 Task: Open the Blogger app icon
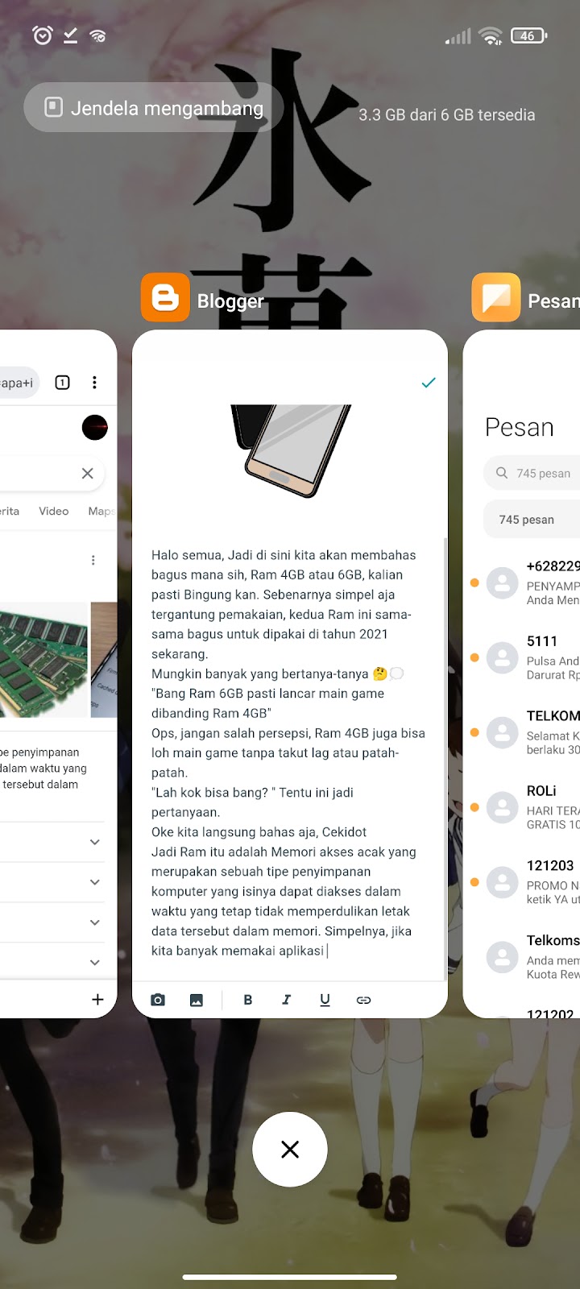[165, 298]
